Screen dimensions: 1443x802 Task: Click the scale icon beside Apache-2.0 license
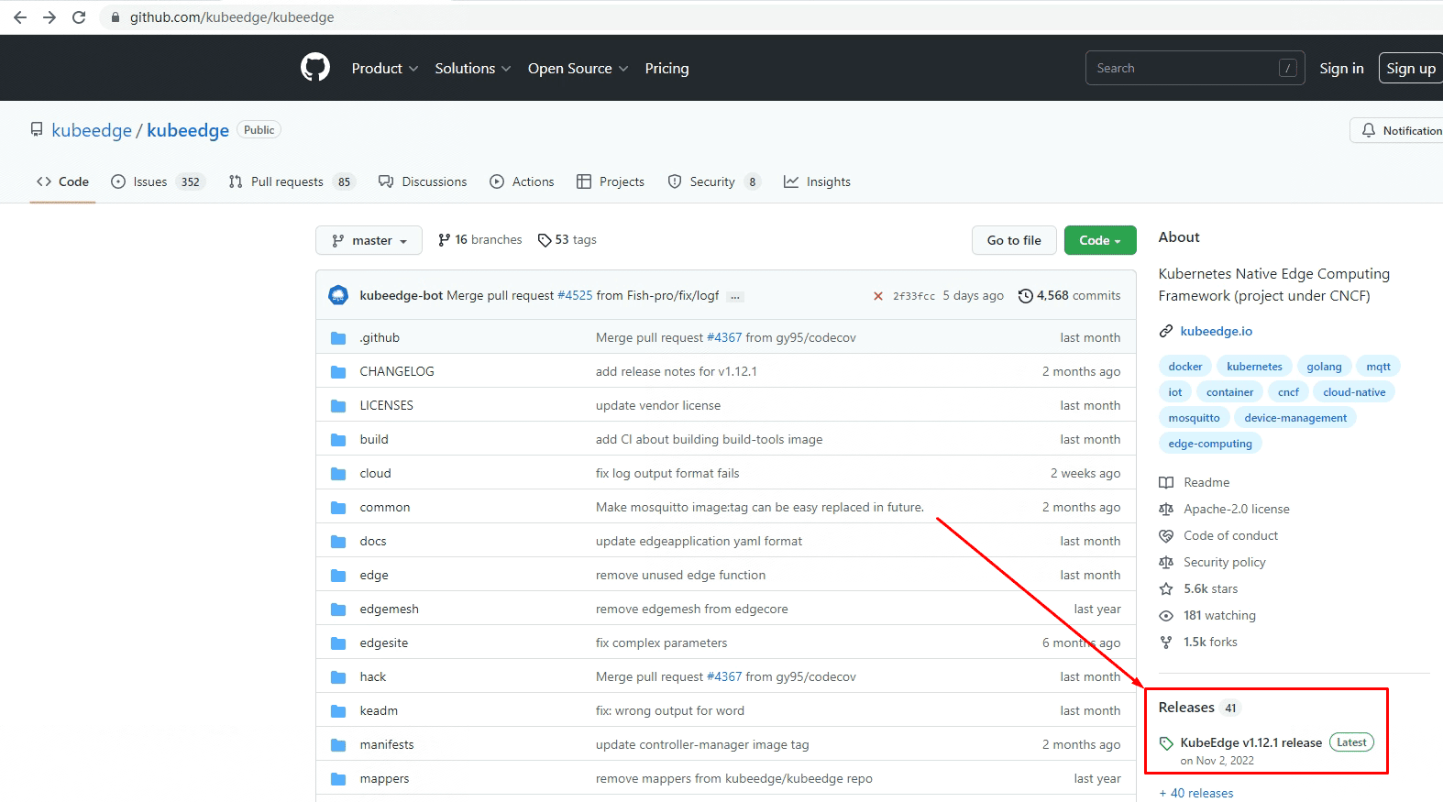point(1166,509)
